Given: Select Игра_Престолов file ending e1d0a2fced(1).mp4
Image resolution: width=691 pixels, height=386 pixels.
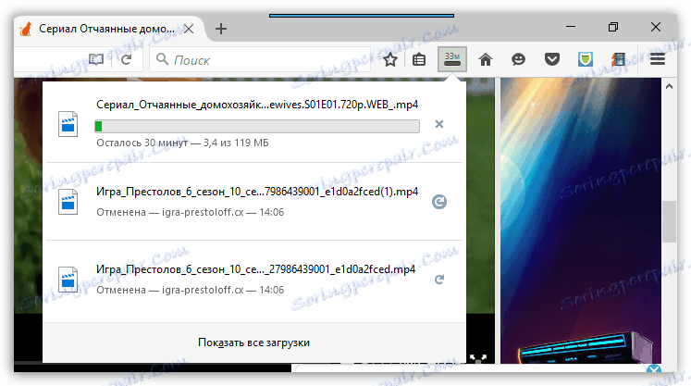Looking at the screenshot, I should click(x=257, y=192).
